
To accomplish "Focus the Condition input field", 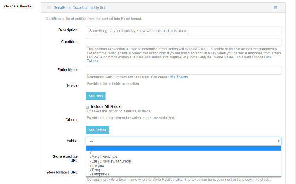I will point(184,42).
